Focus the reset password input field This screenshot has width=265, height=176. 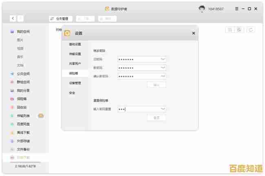pos(142,109)
